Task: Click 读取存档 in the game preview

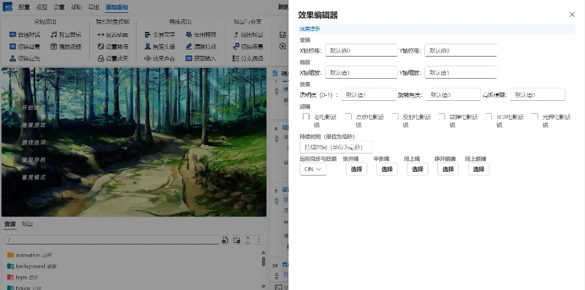Action: click(34, 160)
